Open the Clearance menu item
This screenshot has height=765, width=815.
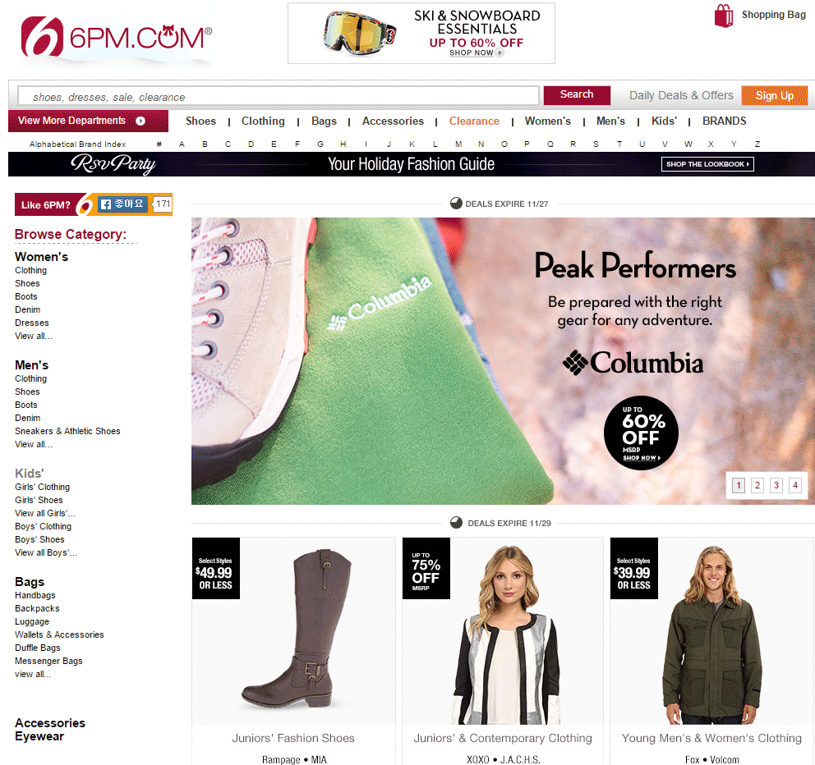tap(474, 121)
